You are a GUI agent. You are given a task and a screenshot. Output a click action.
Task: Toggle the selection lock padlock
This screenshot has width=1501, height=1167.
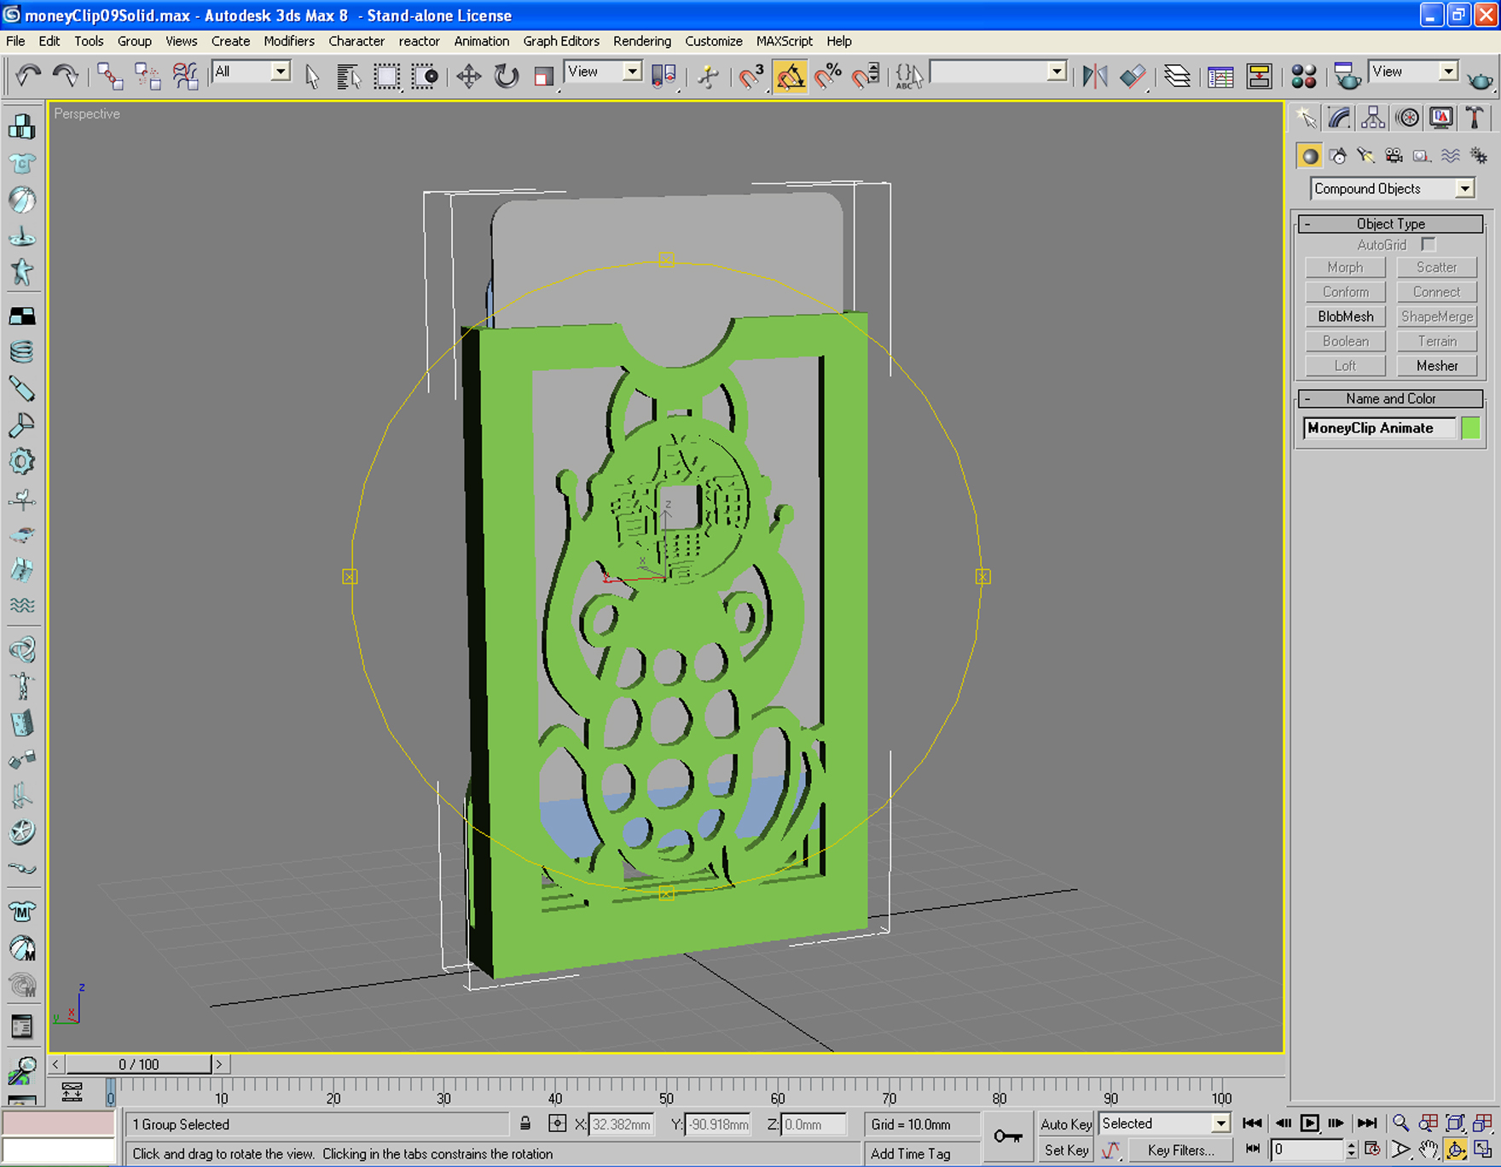click(525, 1124)
